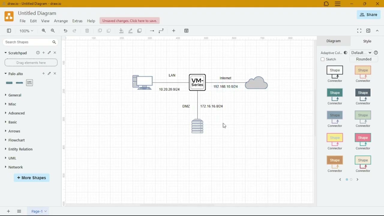Click the Share button

[x=369, y=15]
